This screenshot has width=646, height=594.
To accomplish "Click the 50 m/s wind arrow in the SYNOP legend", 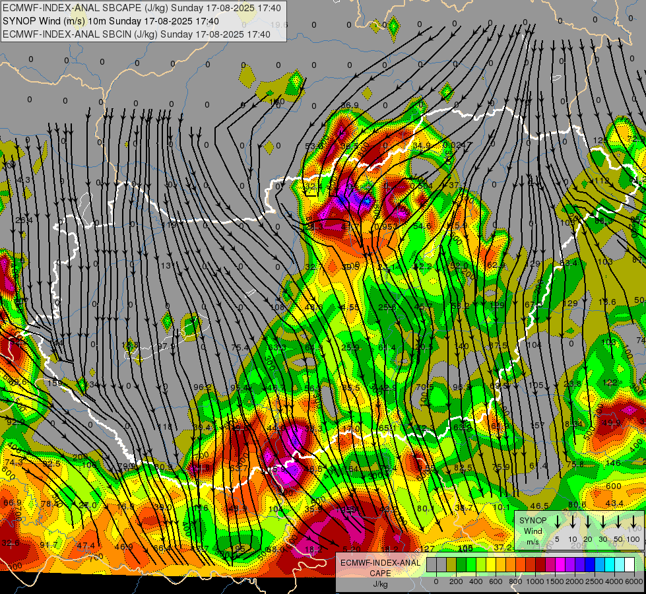I will tap(618, 521).
